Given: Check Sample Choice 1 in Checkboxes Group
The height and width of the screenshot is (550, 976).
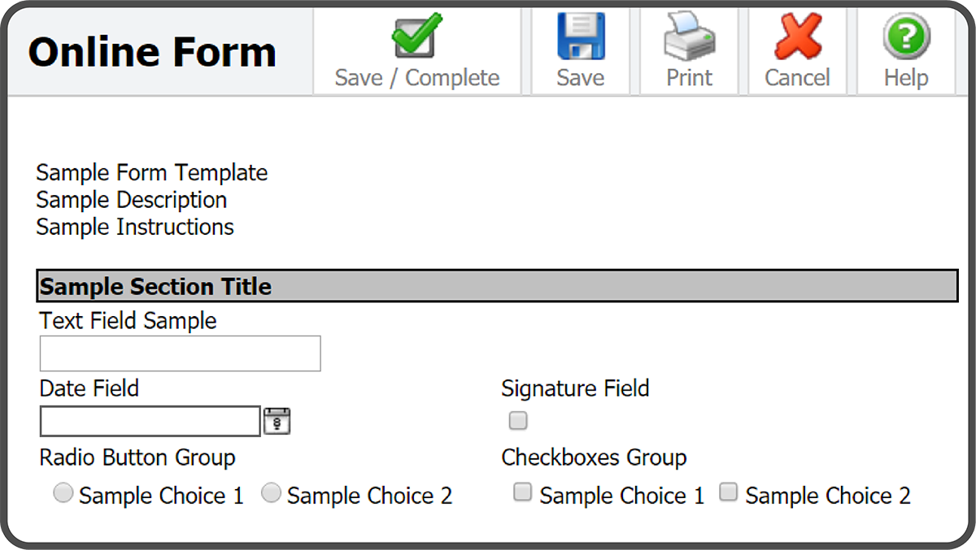Looking at the screenshot, I should pyautogui.click(x=521, y=492).
